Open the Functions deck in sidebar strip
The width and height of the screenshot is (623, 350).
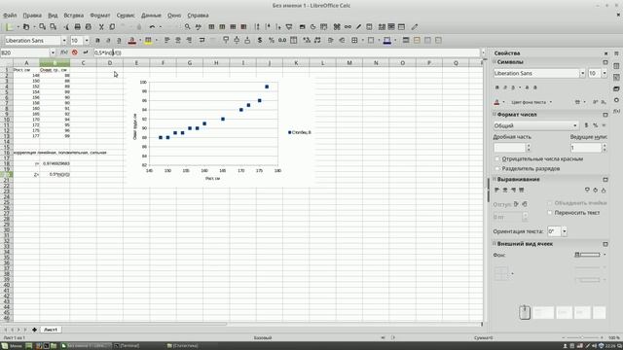616,111
